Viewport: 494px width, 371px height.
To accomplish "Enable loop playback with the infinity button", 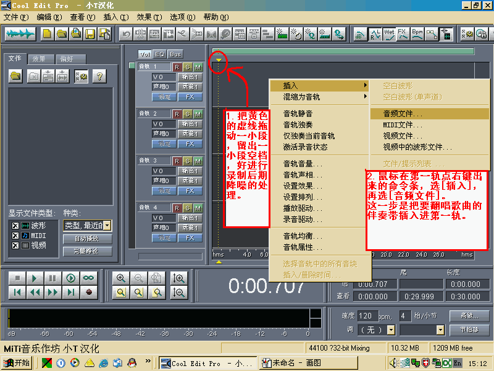I will pyautogui.click(x=88, y=278).
